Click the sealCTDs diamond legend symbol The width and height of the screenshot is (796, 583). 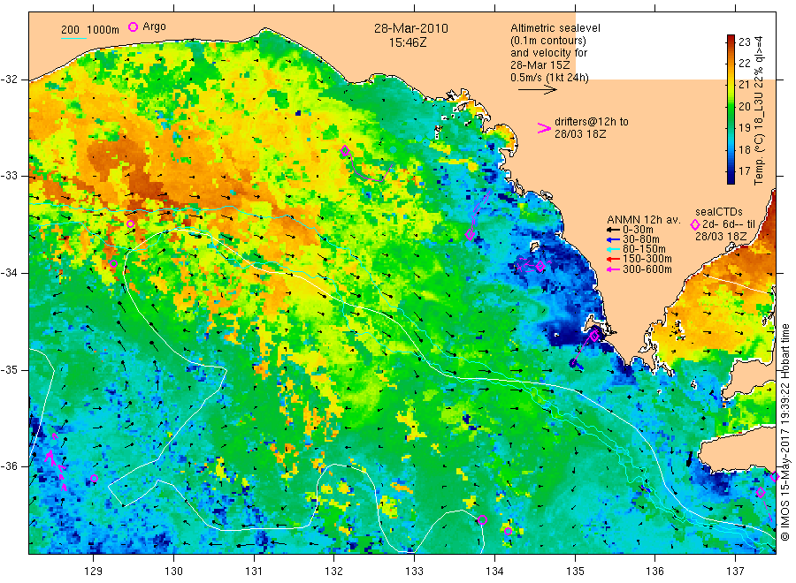(695, 224)
